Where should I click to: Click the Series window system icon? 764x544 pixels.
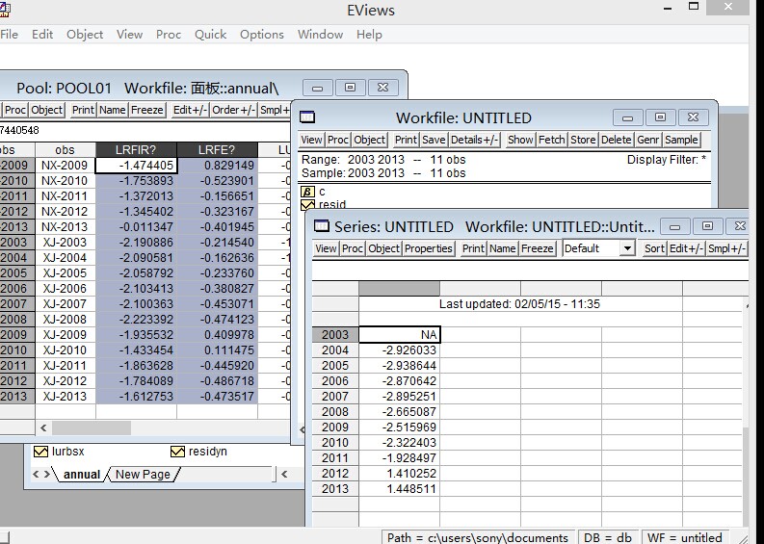[x=321, y=226]
